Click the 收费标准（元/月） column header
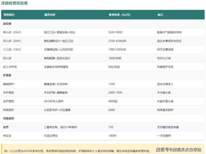The image size is (206, 154). pos(119,15)
